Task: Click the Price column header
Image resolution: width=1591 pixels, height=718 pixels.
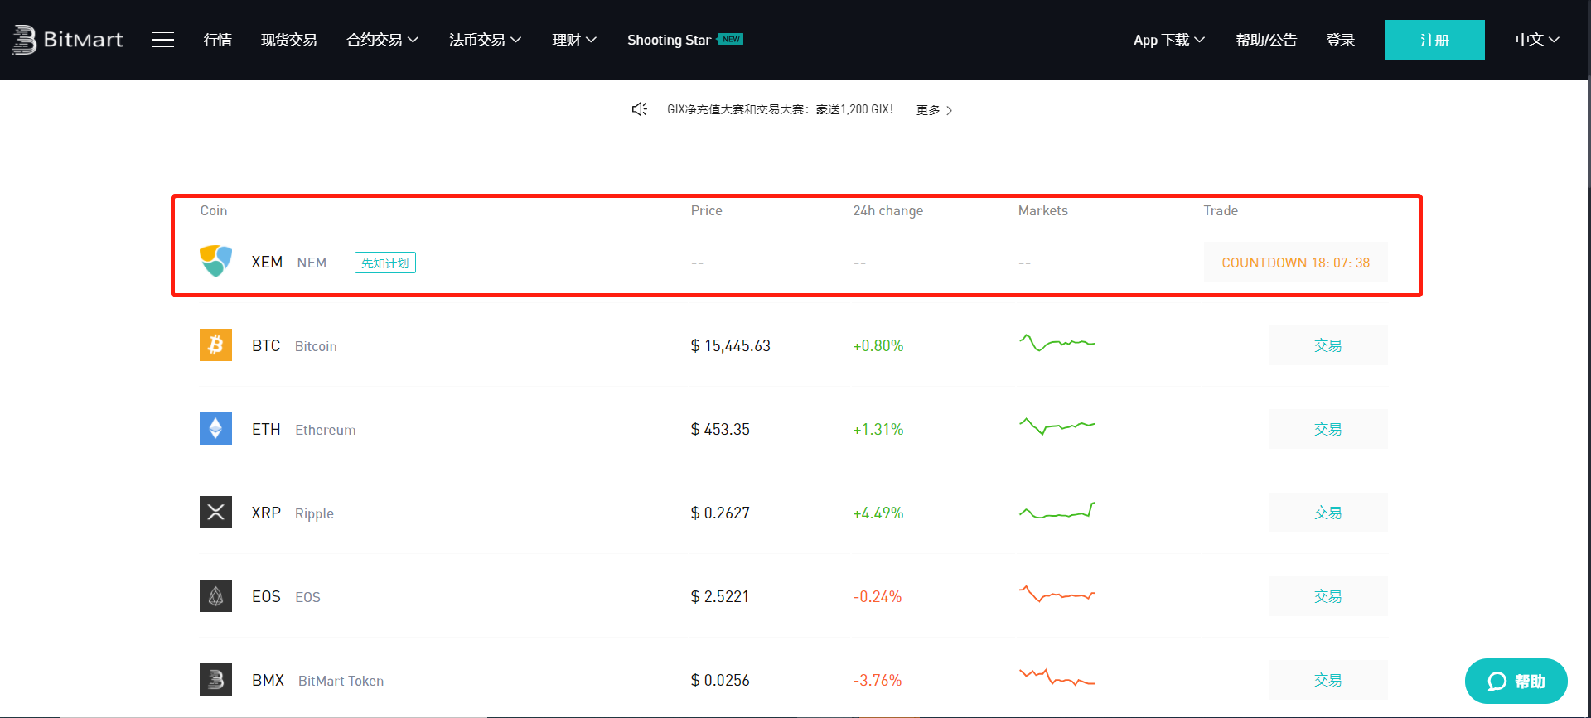Action: (x=707, y=210)
